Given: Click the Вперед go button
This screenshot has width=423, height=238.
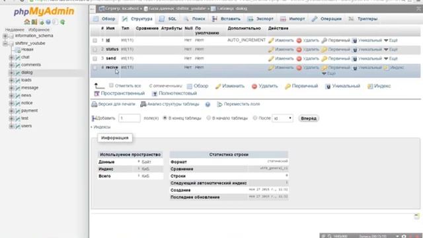Looking at the screenshot, I should (x=309, y=118).
